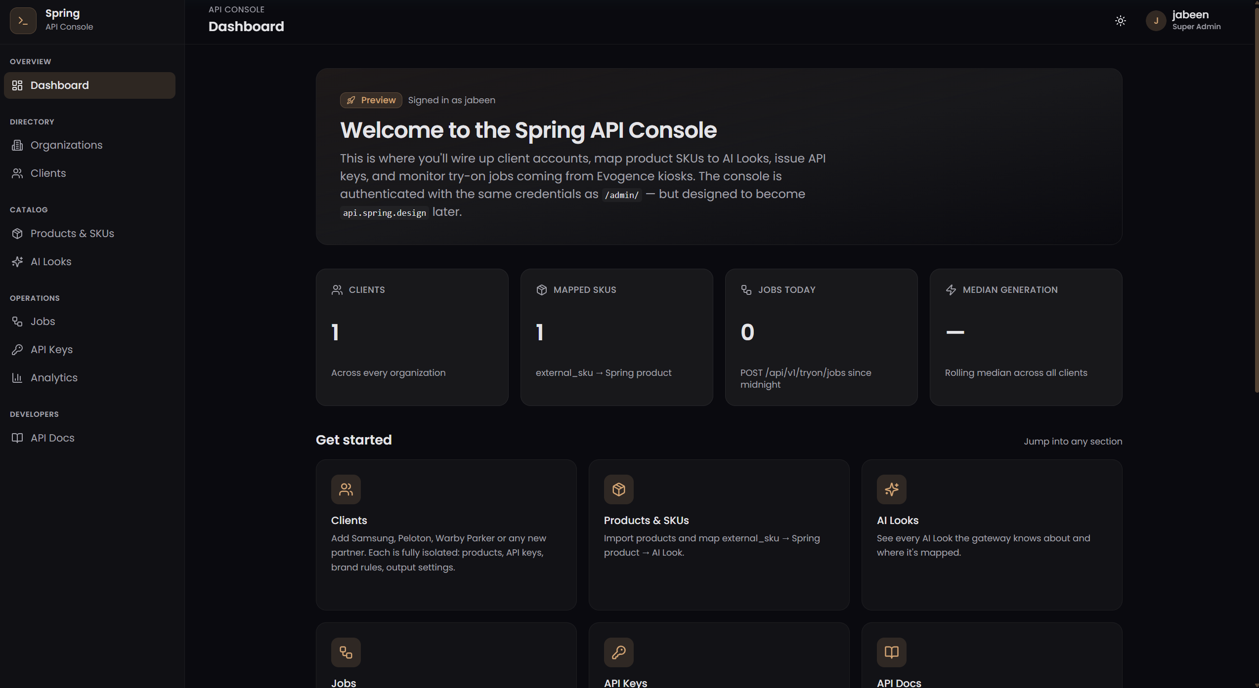1259x688 pixels.
Task: Open the Products & SKUs get started card title
Action: pyautogui.click(x=646, y=521)
